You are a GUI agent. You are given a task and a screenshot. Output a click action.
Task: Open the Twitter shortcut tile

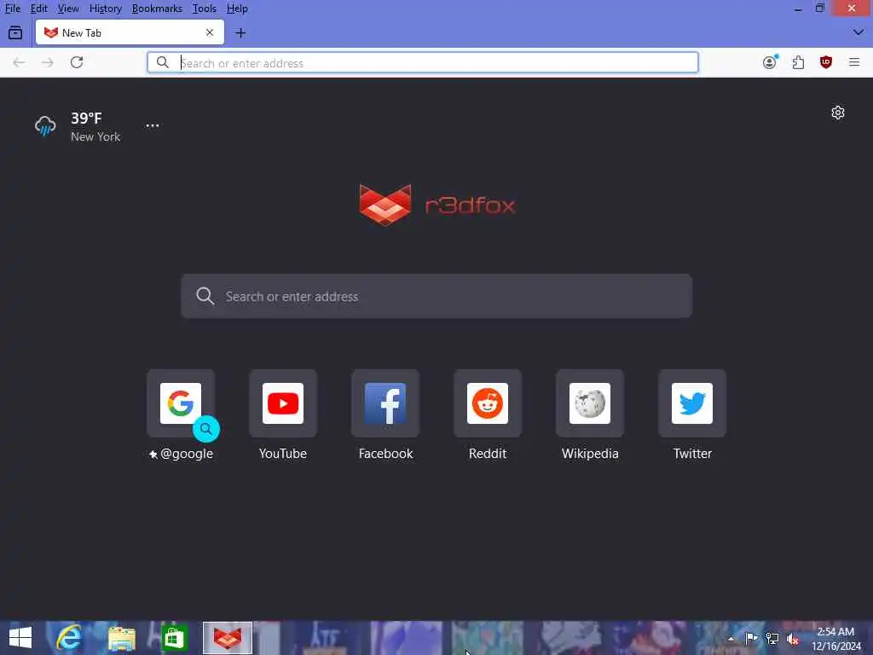(x=692, y=403)
